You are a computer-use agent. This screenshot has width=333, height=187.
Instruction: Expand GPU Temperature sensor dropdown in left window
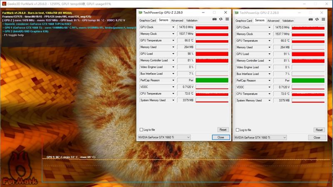coord(174,40)
